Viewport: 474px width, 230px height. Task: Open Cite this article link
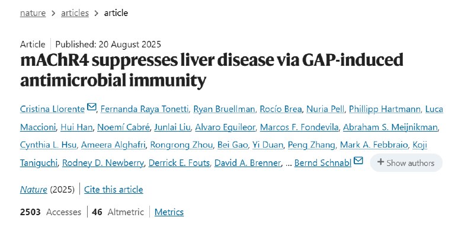(x=113, y=190)
